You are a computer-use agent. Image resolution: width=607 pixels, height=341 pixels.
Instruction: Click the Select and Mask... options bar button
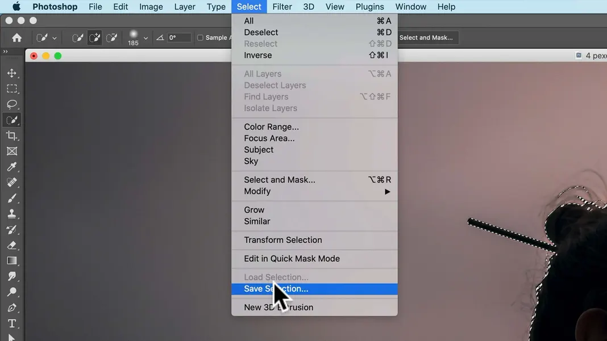427,37
